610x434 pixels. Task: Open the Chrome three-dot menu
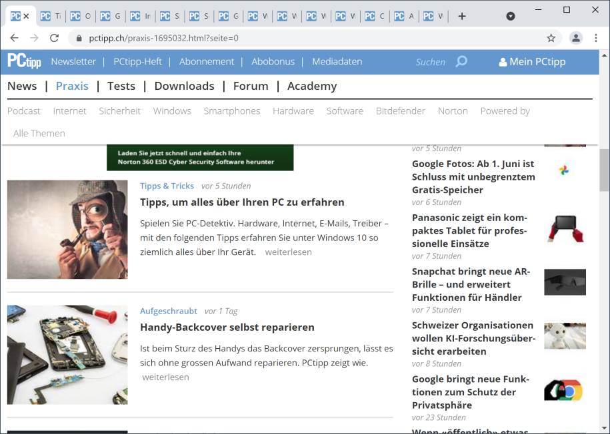coord(596,38)
